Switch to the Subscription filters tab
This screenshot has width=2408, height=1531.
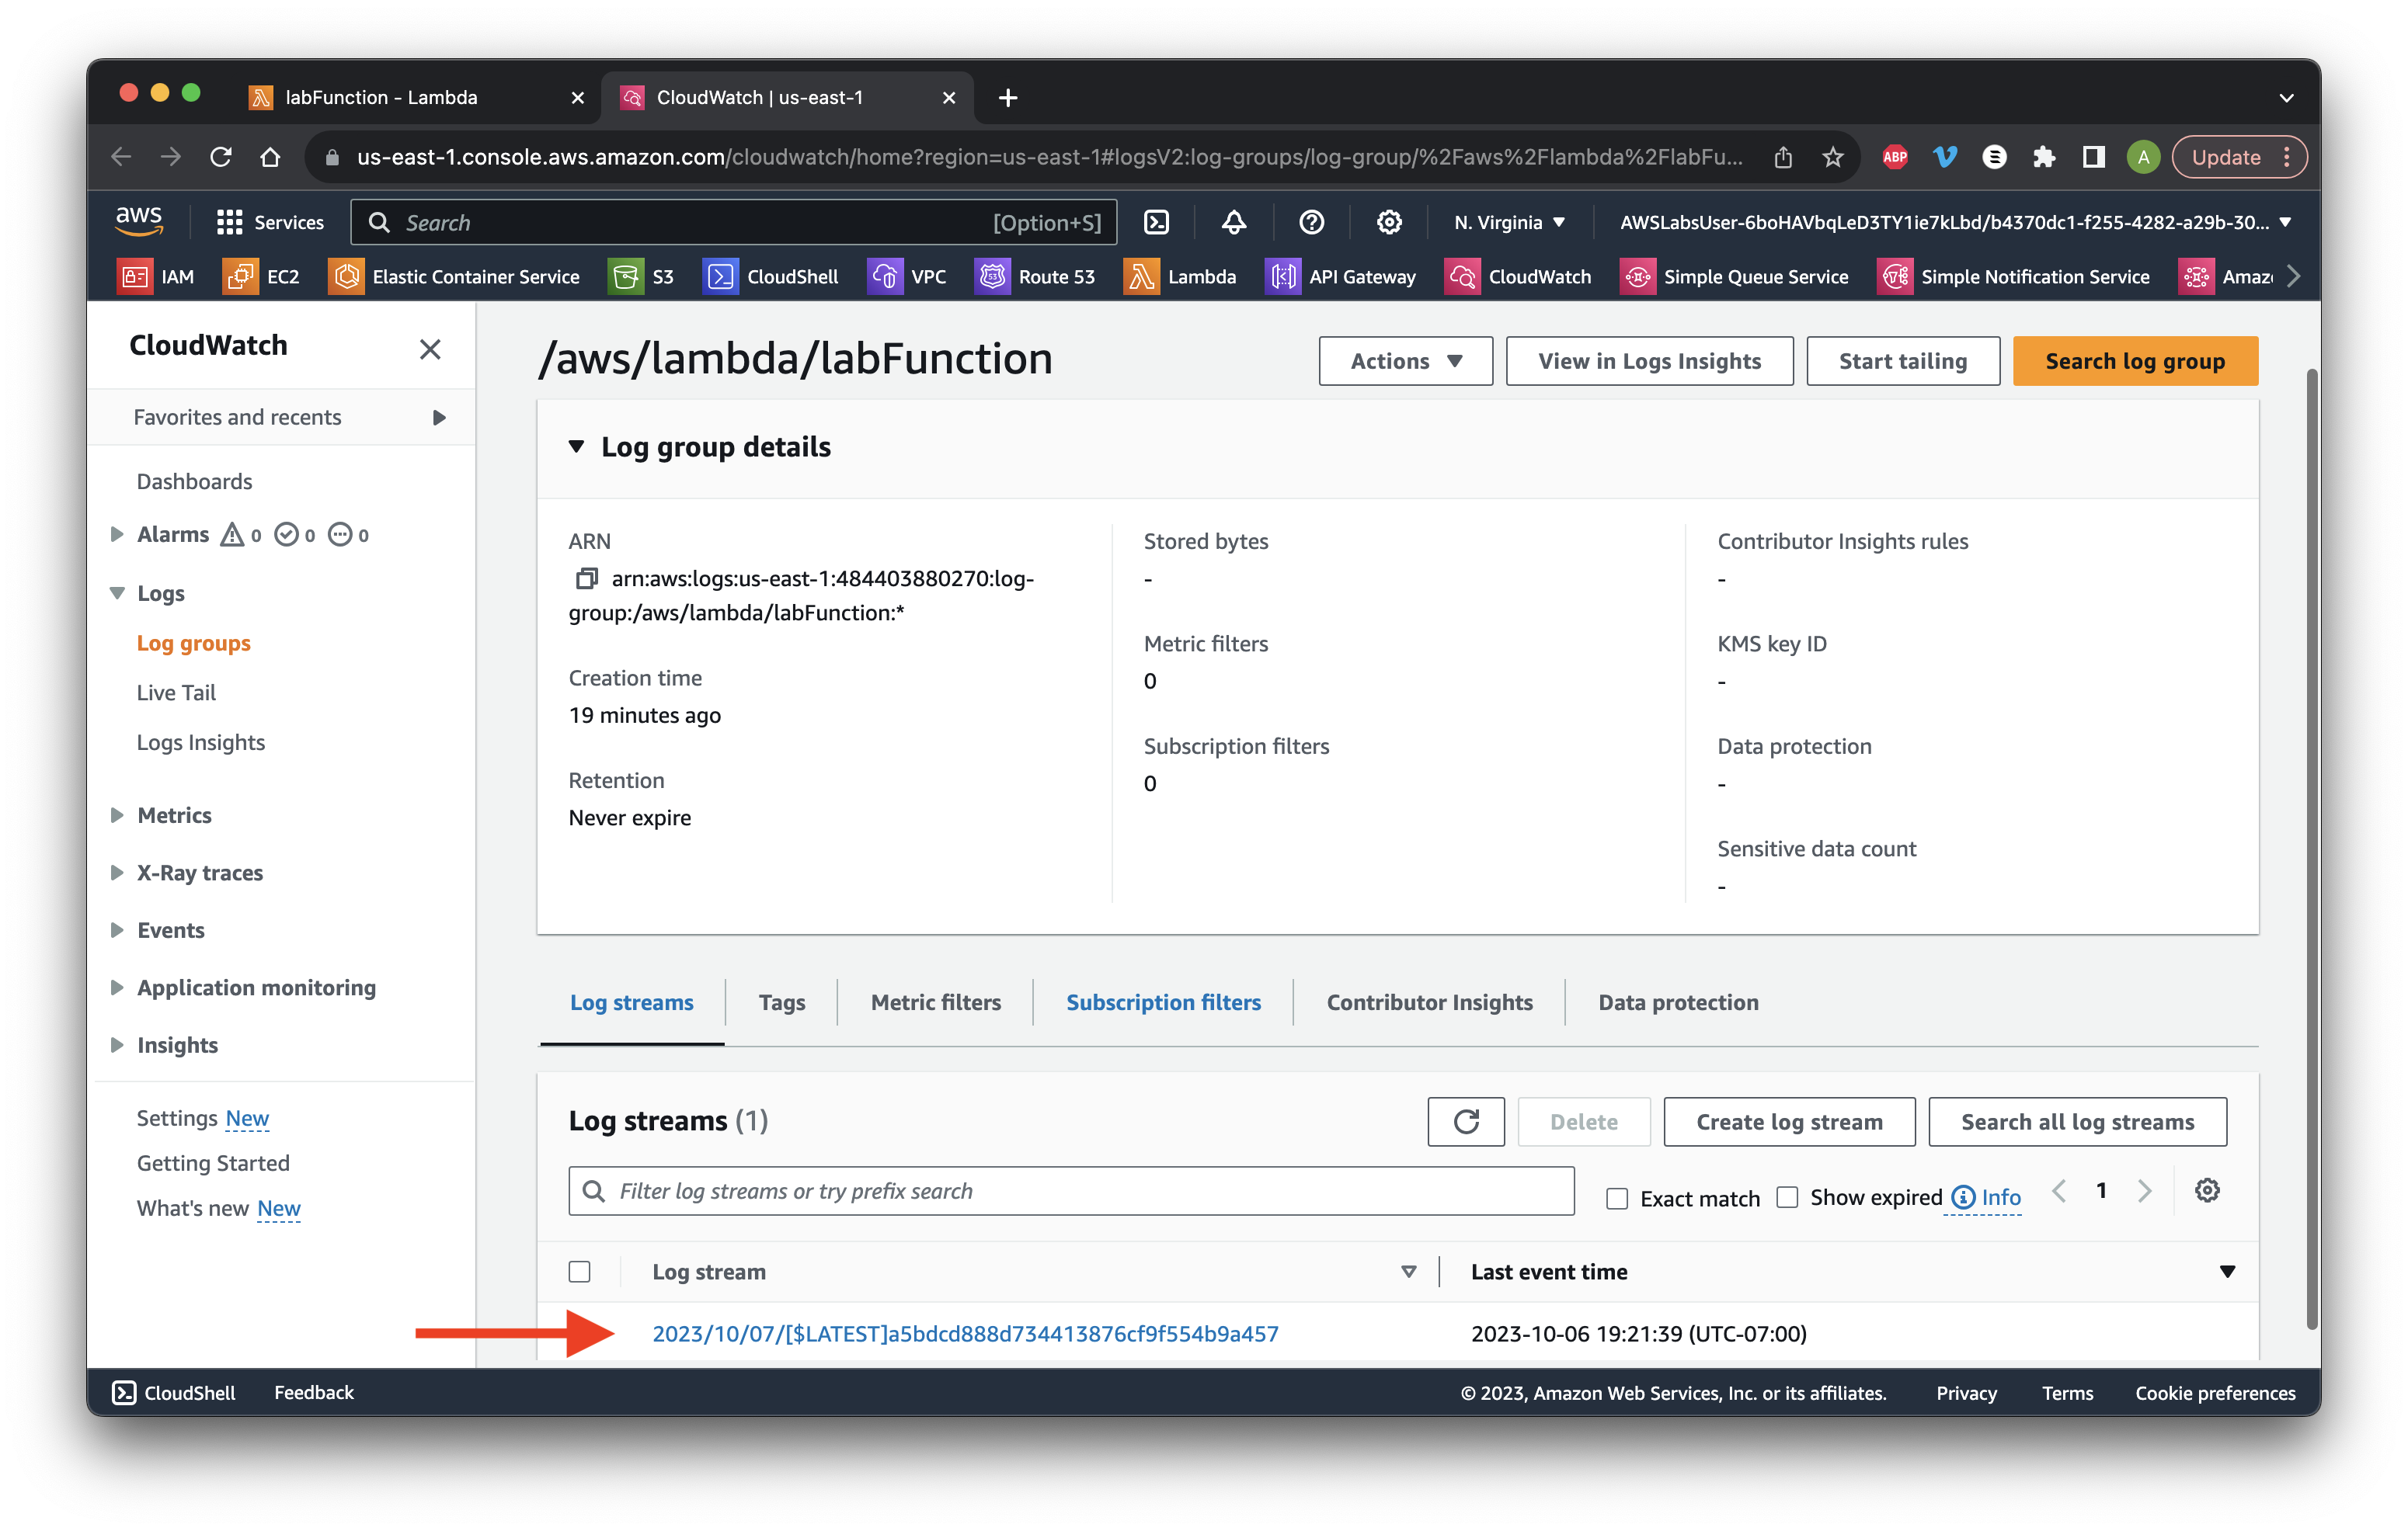(x=1163, y=1002)
